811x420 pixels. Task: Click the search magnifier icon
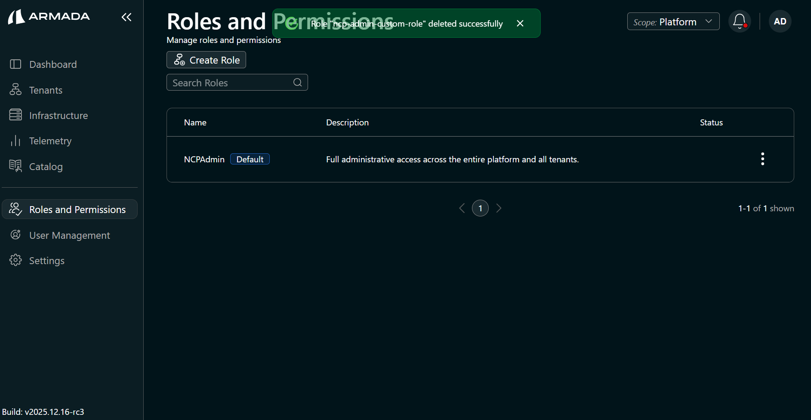(297, 82)
